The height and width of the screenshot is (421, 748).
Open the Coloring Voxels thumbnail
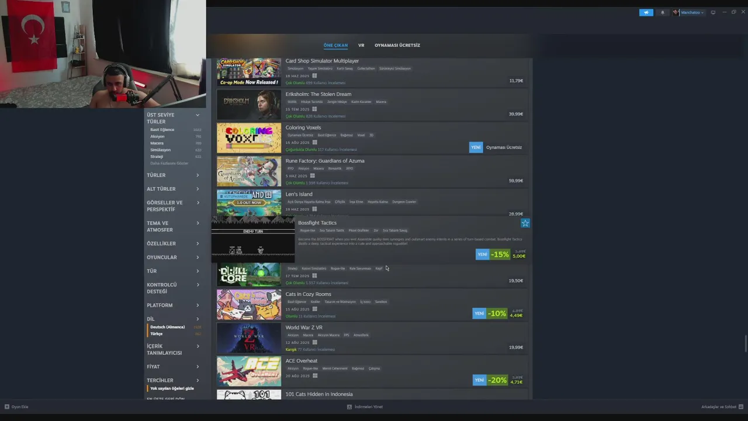[249, 138]
